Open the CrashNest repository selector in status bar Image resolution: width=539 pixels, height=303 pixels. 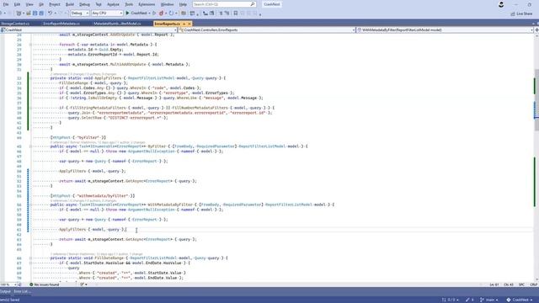click(x=520, y=300)
